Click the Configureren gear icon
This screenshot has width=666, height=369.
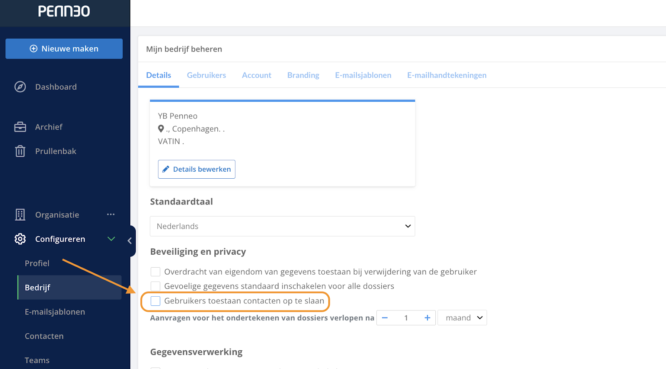(20, 239)
